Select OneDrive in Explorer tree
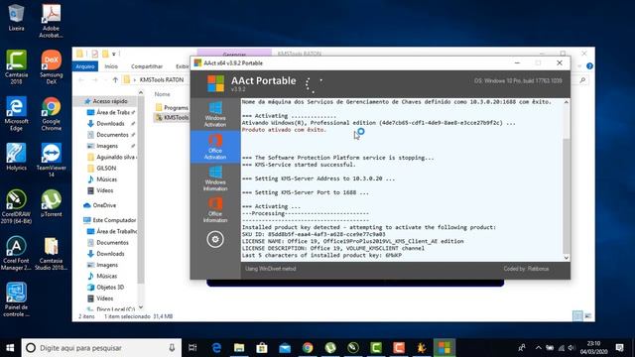Screen dimensions: 635x357 [104, 205]
